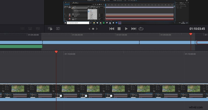Image resolution: width=208 pixels, height=110 pixels.
Task: Click the round jog dot between the arrows
Action: pyautogui.click(x=93, y=29)
